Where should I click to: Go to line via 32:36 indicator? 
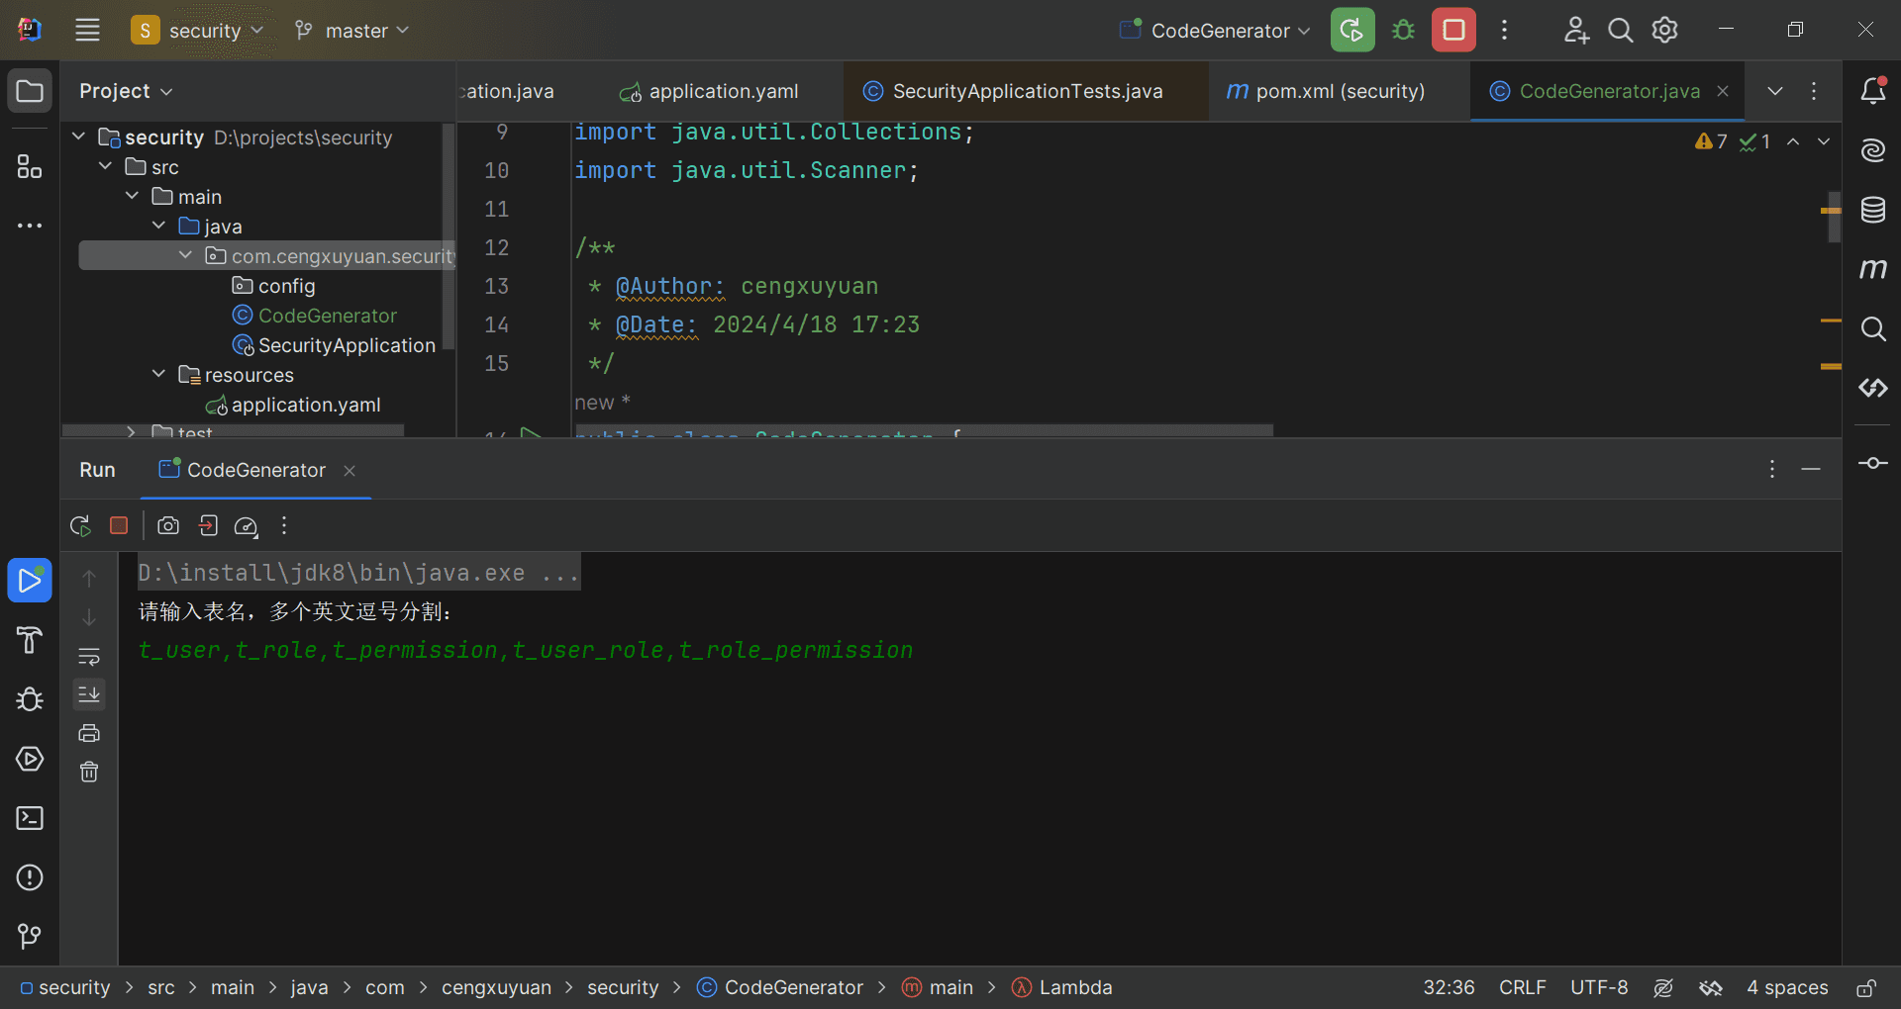click(x=1449, y=987)
